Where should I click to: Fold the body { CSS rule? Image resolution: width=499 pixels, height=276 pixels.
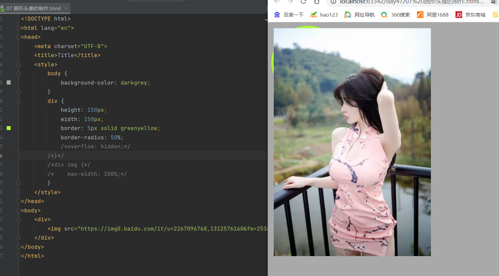click(19, 74)
